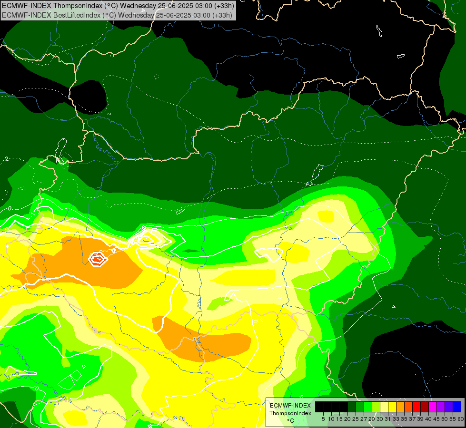Click the dark red 39–40 legend swatch

(x=425, y=407)
